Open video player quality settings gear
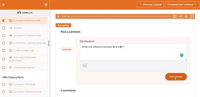200x97 pixels. (x=186, y=16)
